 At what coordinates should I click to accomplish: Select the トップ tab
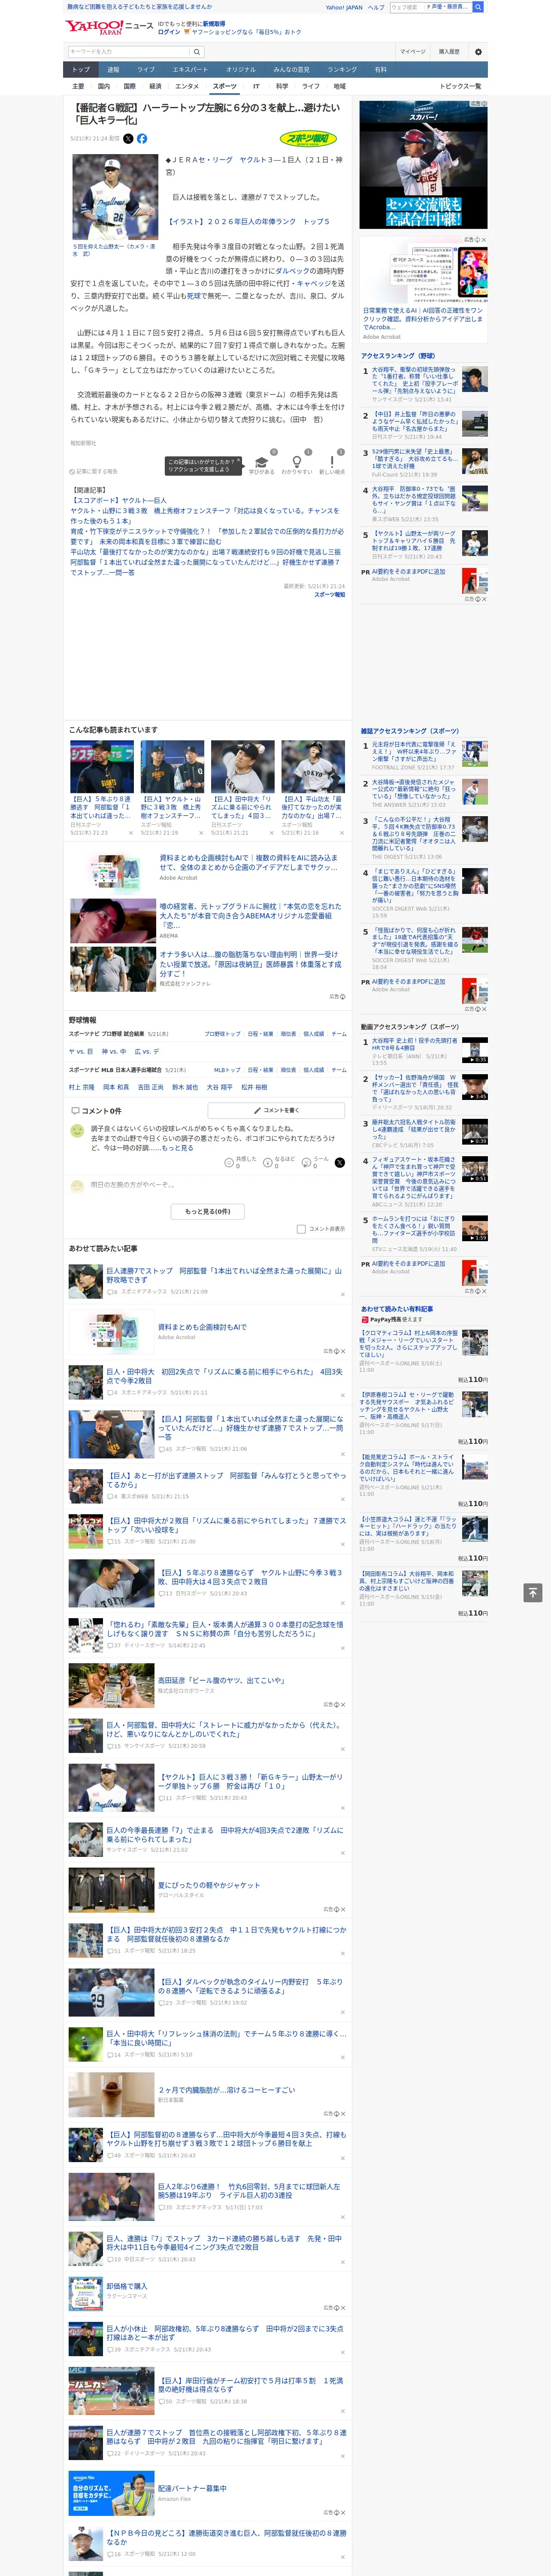pyautogui.click(x=81, y=69)
